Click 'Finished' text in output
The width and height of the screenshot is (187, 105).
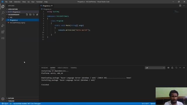coord(45,85)
